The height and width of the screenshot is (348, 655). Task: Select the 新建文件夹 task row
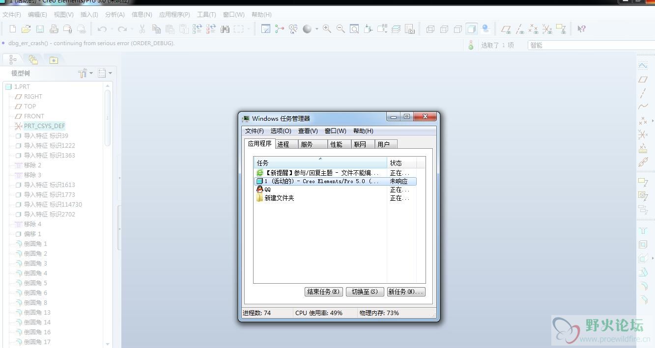click(335, 198)
